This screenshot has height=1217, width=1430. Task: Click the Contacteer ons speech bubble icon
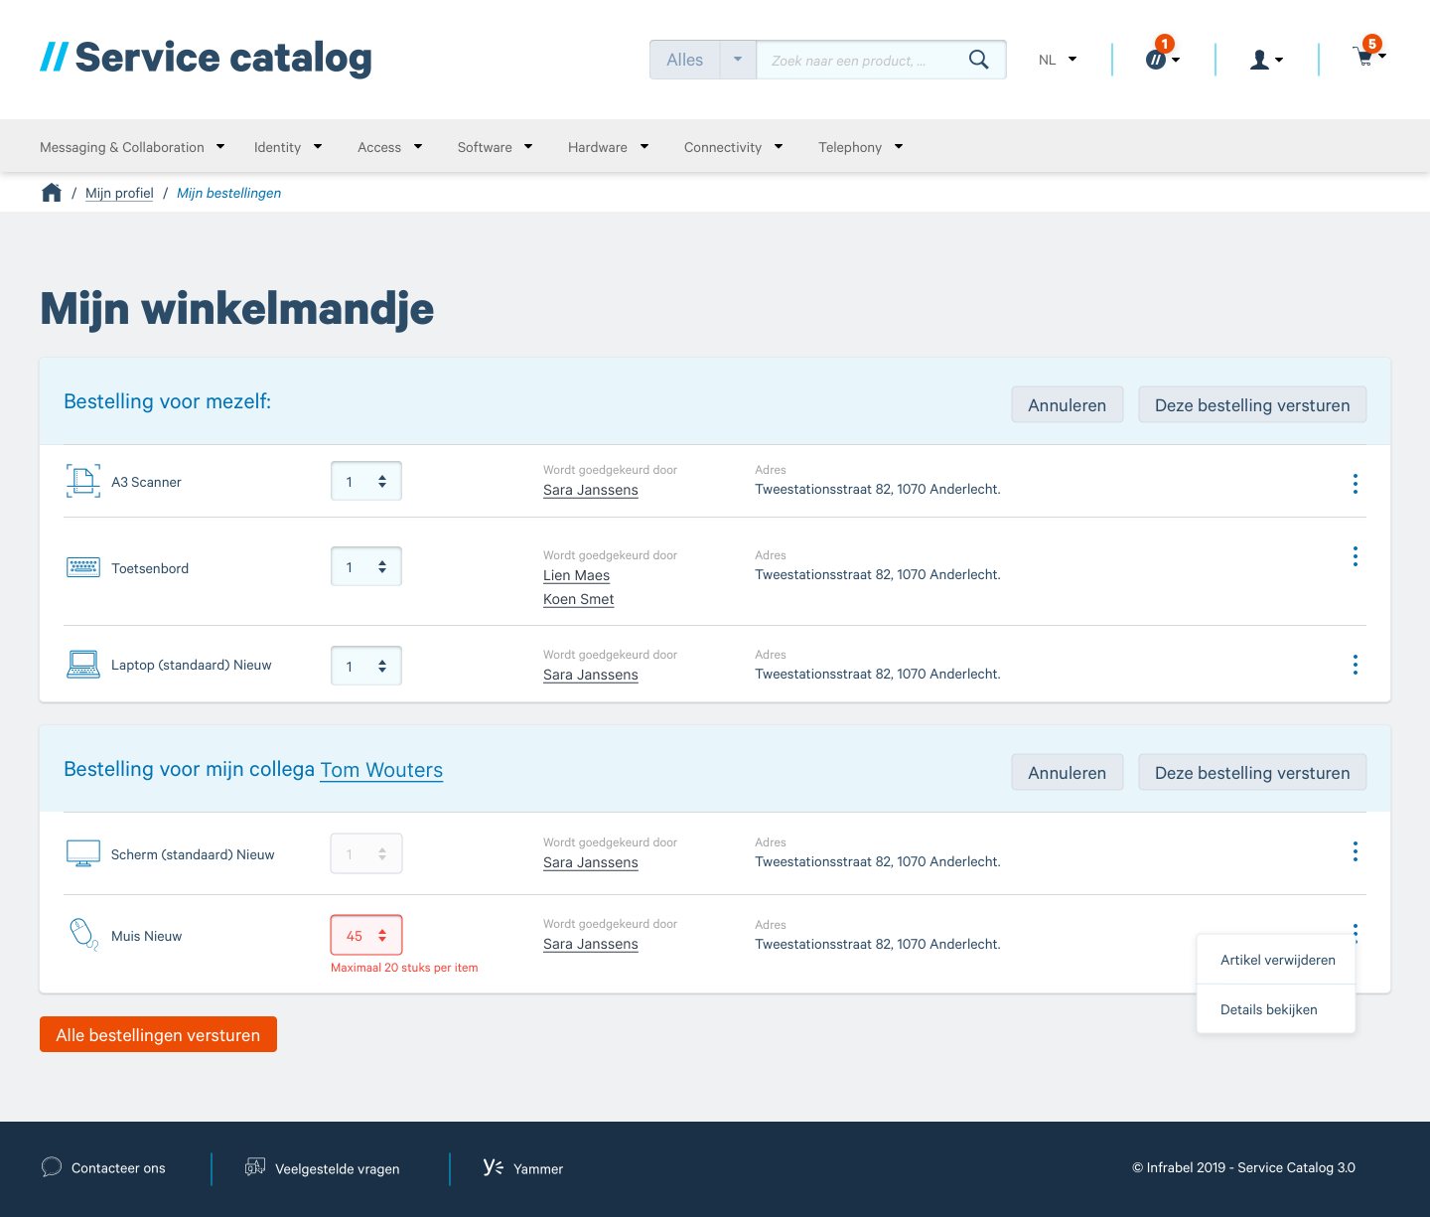pyautogui.click(x=52, y=1167)
